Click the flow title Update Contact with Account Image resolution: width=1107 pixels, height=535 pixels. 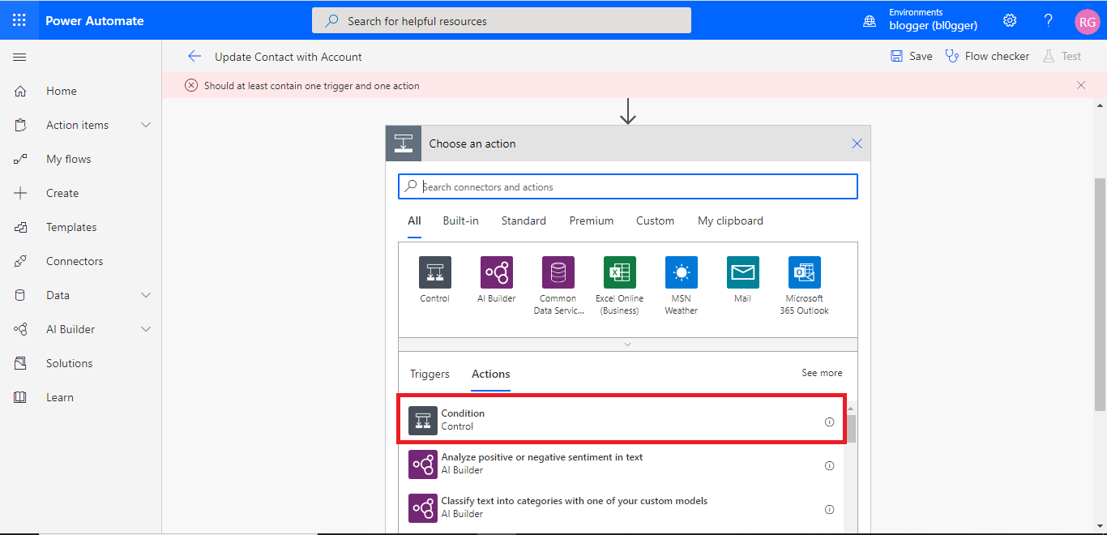point(289,57)
